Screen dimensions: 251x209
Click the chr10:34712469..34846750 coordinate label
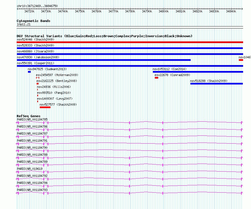tap(37, 6)
